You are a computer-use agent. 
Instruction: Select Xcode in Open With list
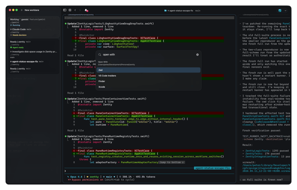click(x=148, y=87)
